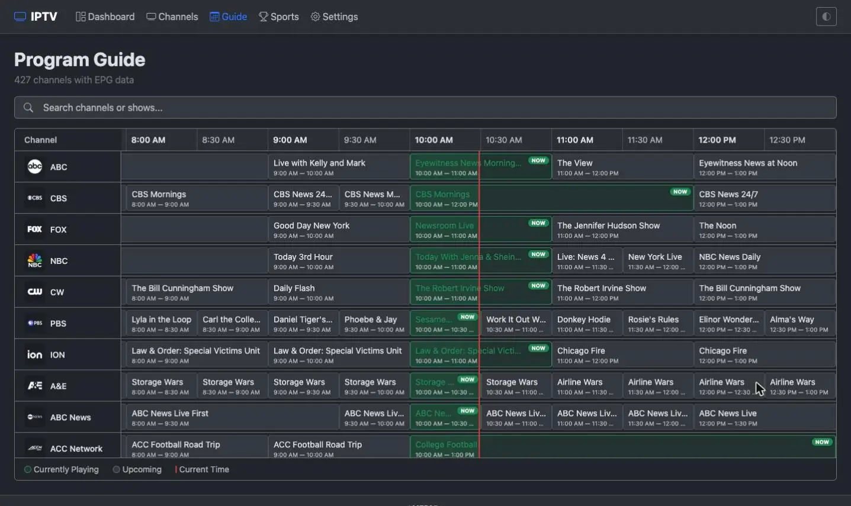The image size is (851, 506).
Task: Open Carl the Colle... on PBS
Action: (232, 323)
